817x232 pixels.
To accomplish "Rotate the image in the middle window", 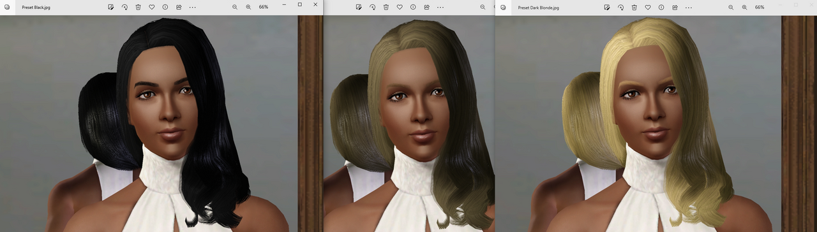I will (x=372, y=7).
